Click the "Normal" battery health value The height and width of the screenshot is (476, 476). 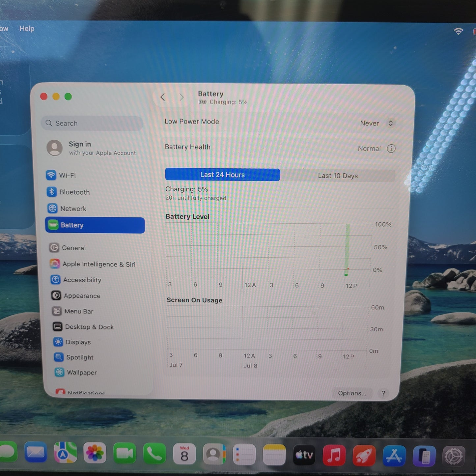369,149
